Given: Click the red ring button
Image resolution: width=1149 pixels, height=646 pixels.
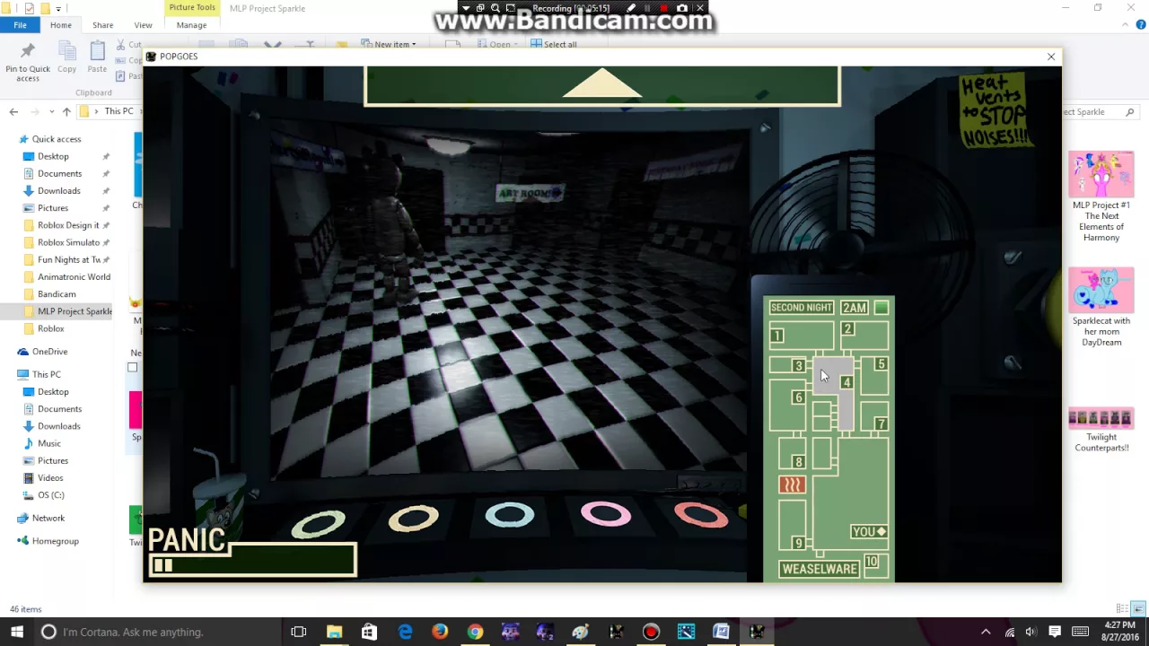Looking at the screenshot, I should coord(701,515).
